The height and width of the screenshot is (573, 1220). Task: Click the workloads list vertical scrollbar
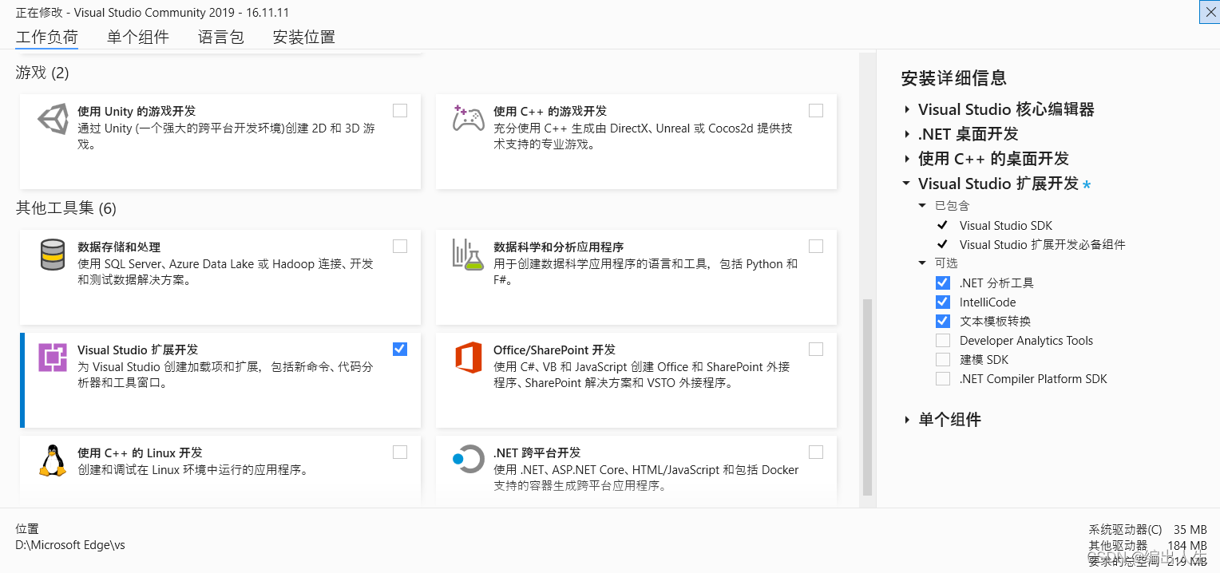[867, 397]
